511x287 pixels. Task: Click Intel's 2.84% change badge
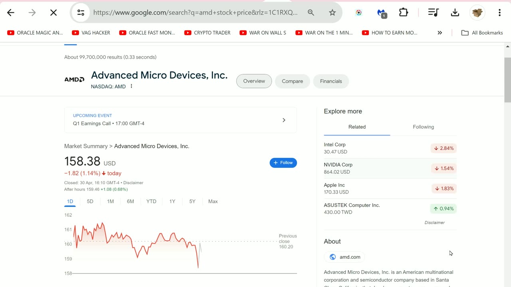point(444,148)
